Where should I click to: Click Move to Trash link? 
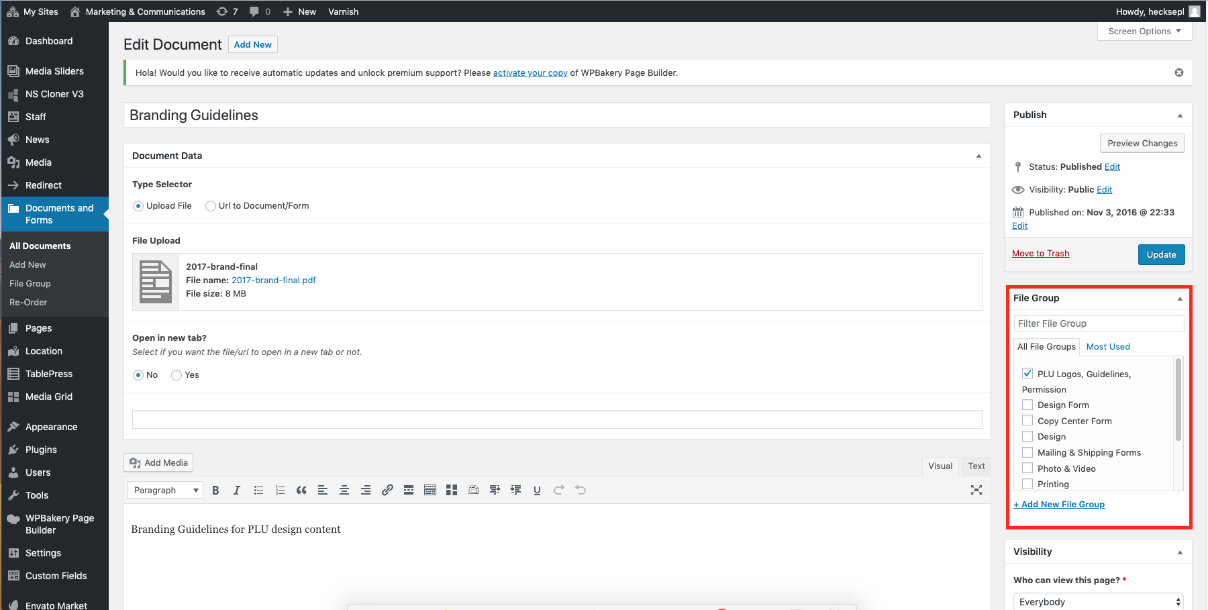1040,253
